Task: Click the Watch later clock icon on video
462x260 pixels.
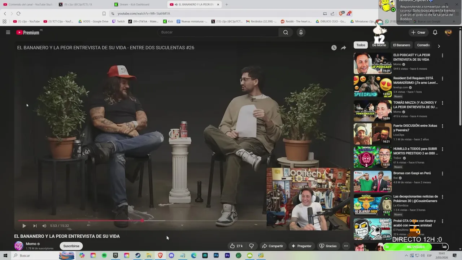Action: 334,48
